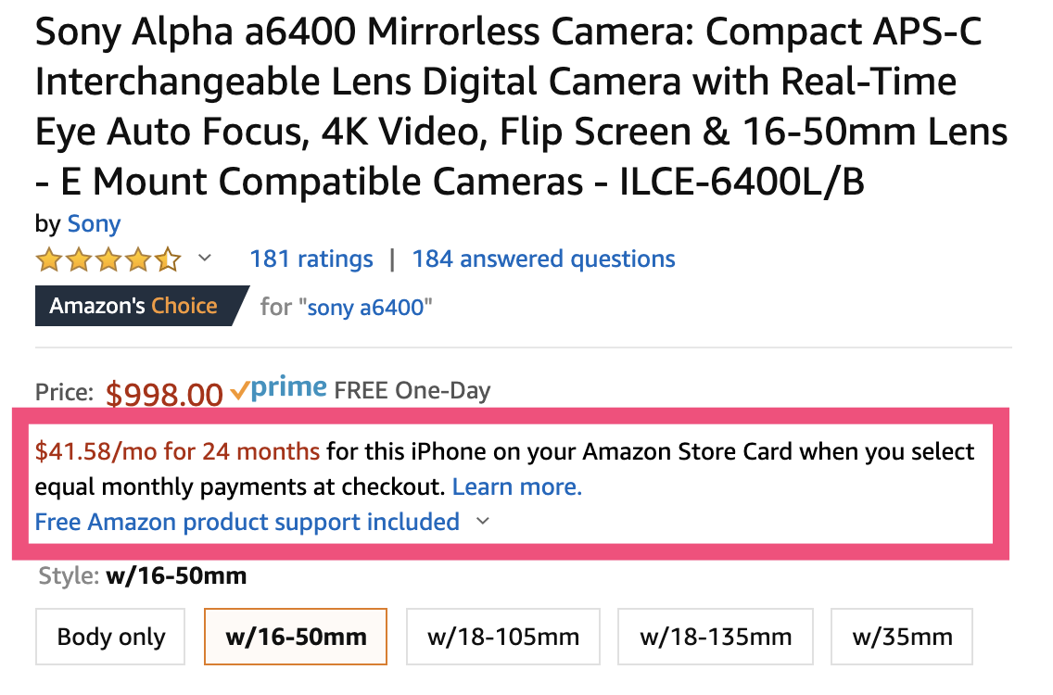
Task: Select the w/18-105mm lens style
Action: pyautogui.click(x=502, y=637)
